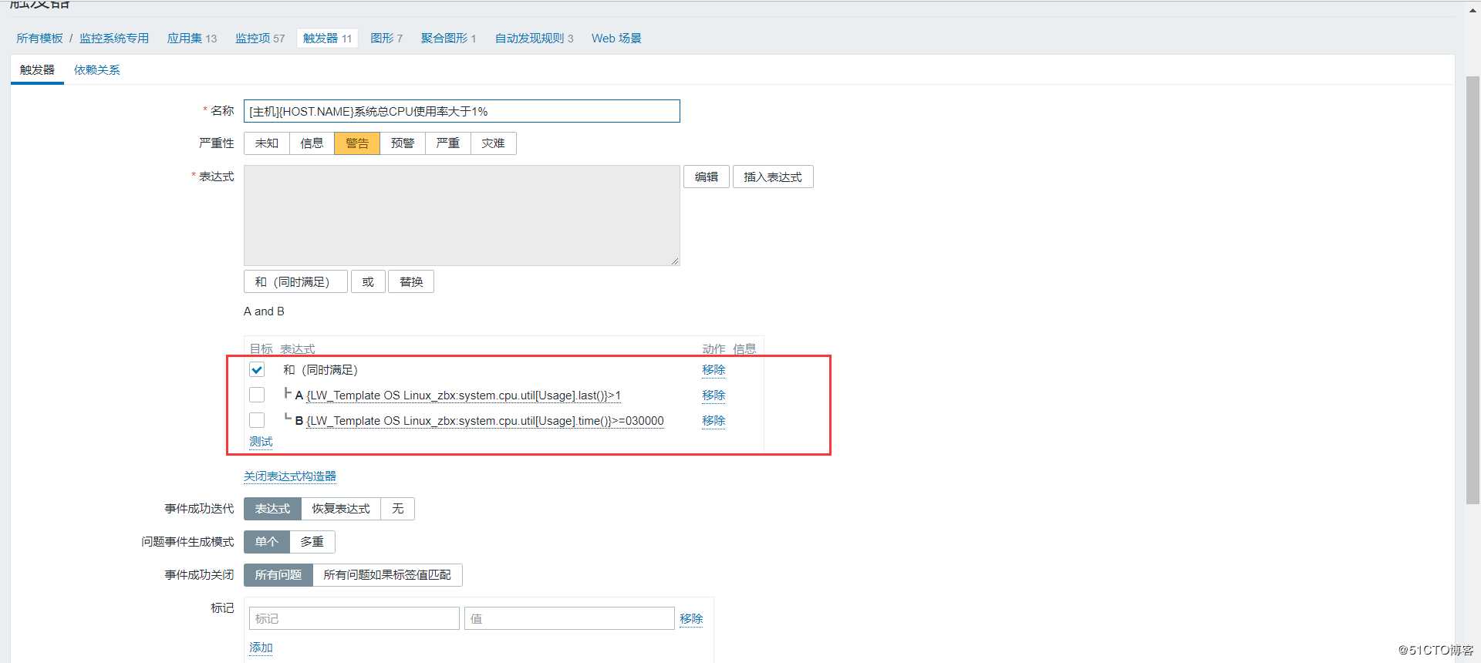Remove the 和 (同时满足) row via 移除
The height and width of the screenshot is (663, 1481).
click(x=714, y=370)
